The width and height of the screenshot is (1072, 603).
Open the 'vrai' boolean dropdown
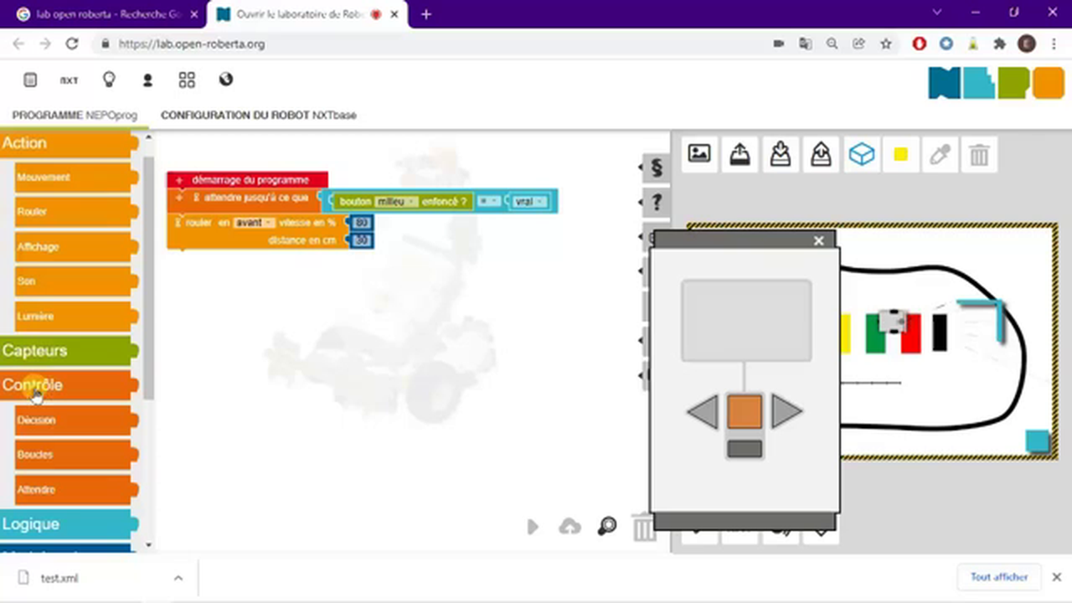point(528,202)
